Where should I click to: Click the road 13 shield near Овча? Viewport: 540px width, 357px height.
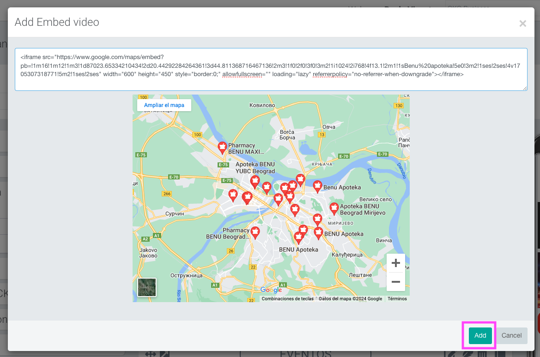coord(322,135)
